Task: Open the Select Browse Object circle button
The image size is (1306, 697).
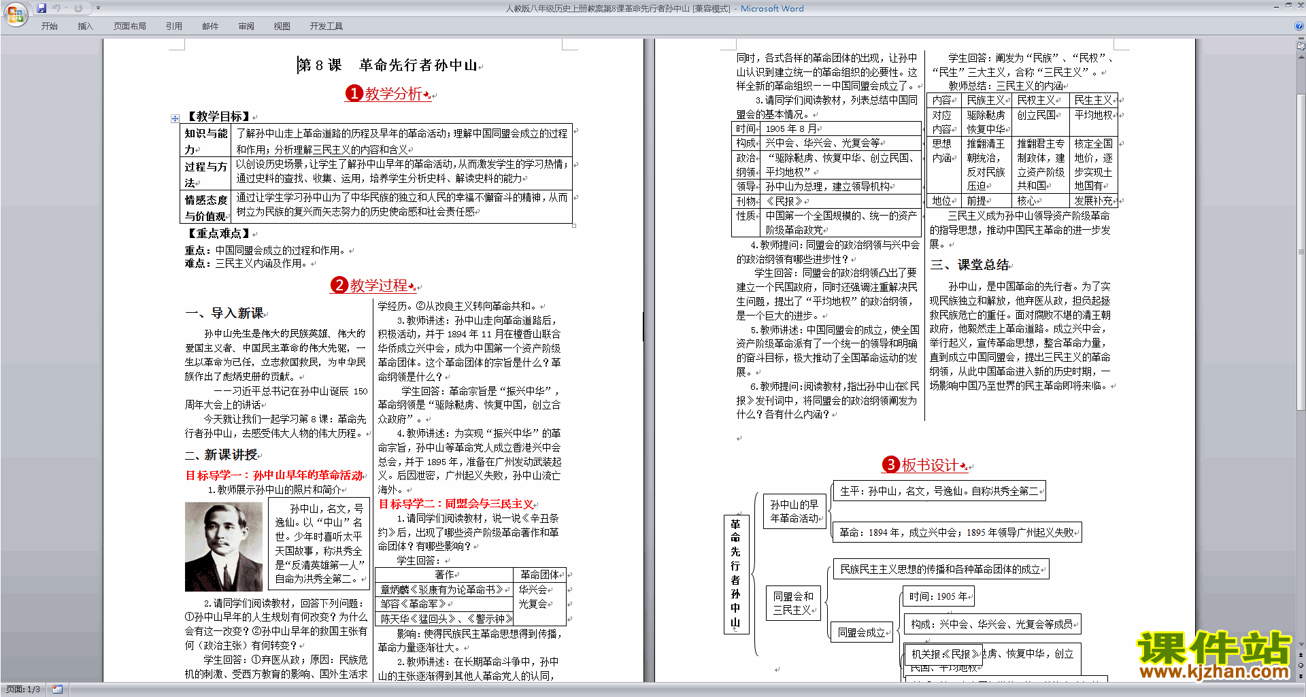Action: [x=1301, y=665]
